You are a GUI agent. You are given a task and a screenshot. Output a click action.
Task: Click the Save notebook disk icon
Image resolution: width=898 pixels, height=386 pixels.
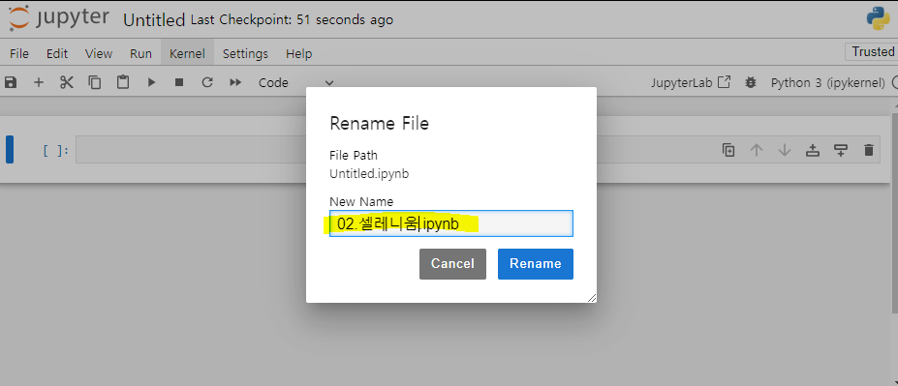point(11,83)
